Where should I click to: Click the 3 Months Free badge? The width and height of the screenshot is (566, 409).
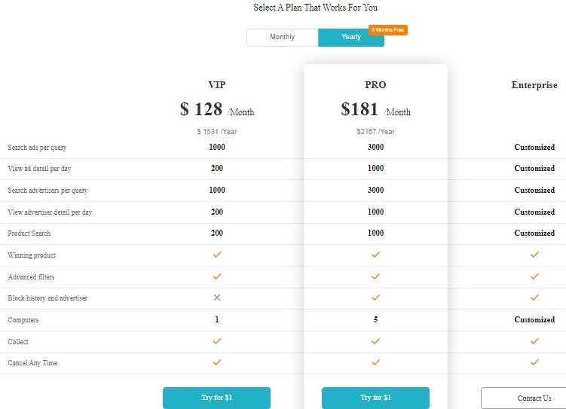[388, 30]
